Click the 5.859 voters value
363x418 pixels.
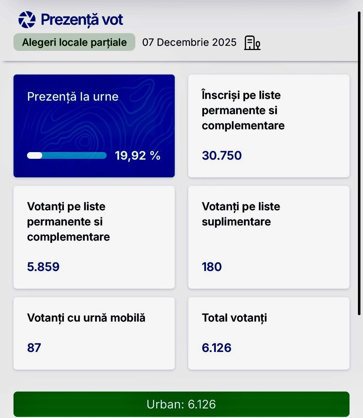point(43,267)
